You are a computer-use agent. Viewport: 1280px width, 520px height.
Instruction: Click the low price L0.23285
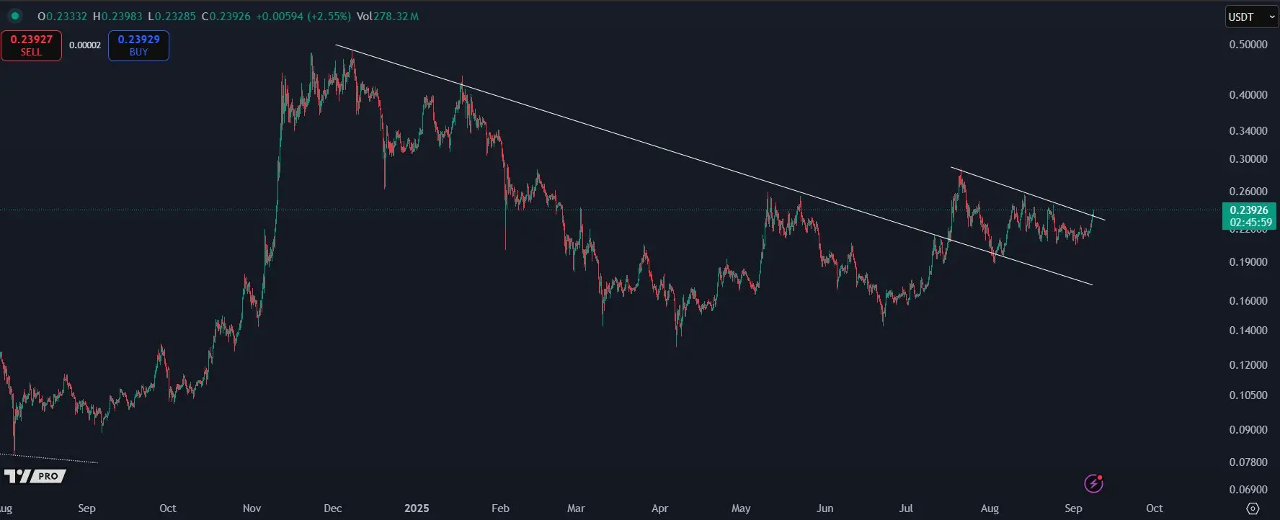[x=172, y=16]
